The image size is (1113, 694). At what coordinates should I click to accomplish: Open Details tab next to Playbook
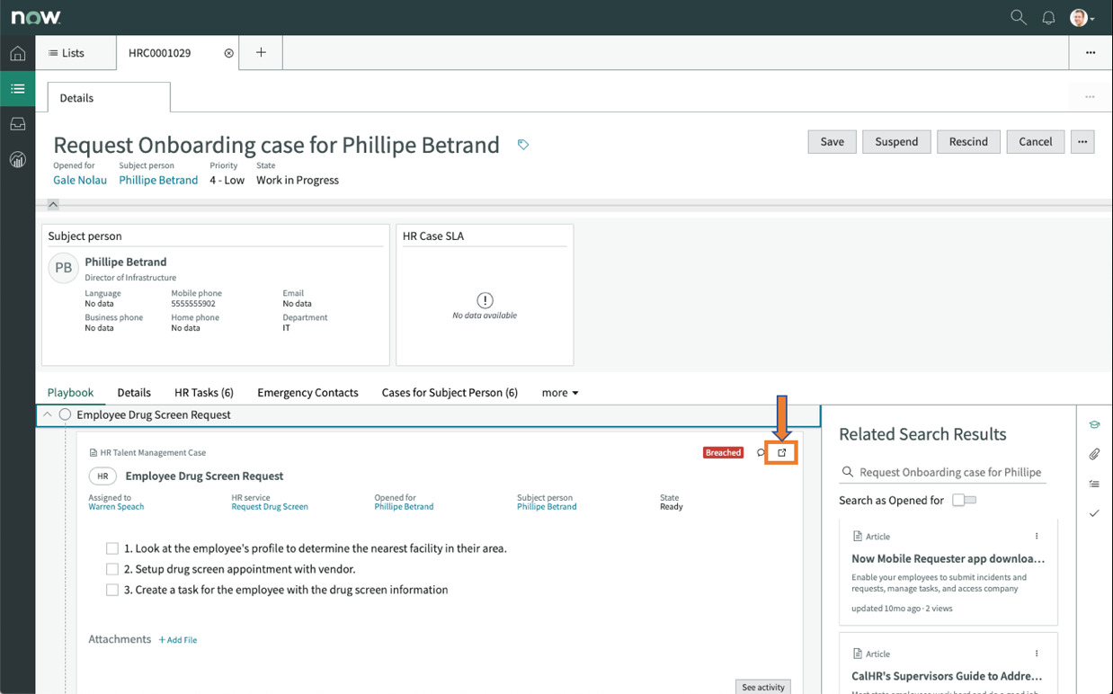[134, 393]
